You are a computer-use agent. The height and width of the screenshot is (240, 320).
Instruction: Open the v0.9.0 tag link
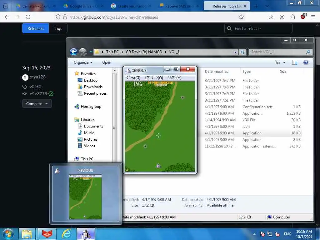click(x=35, y=87)
